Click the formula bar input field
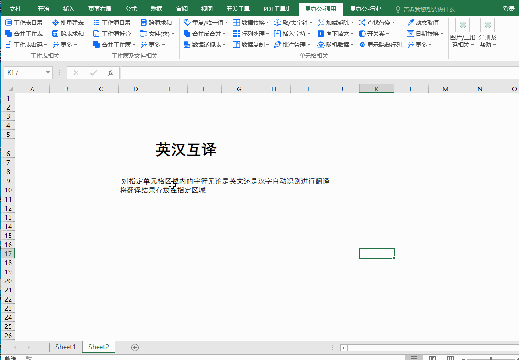The height and width of the screenshot is (360, 519). coord(320,73)
